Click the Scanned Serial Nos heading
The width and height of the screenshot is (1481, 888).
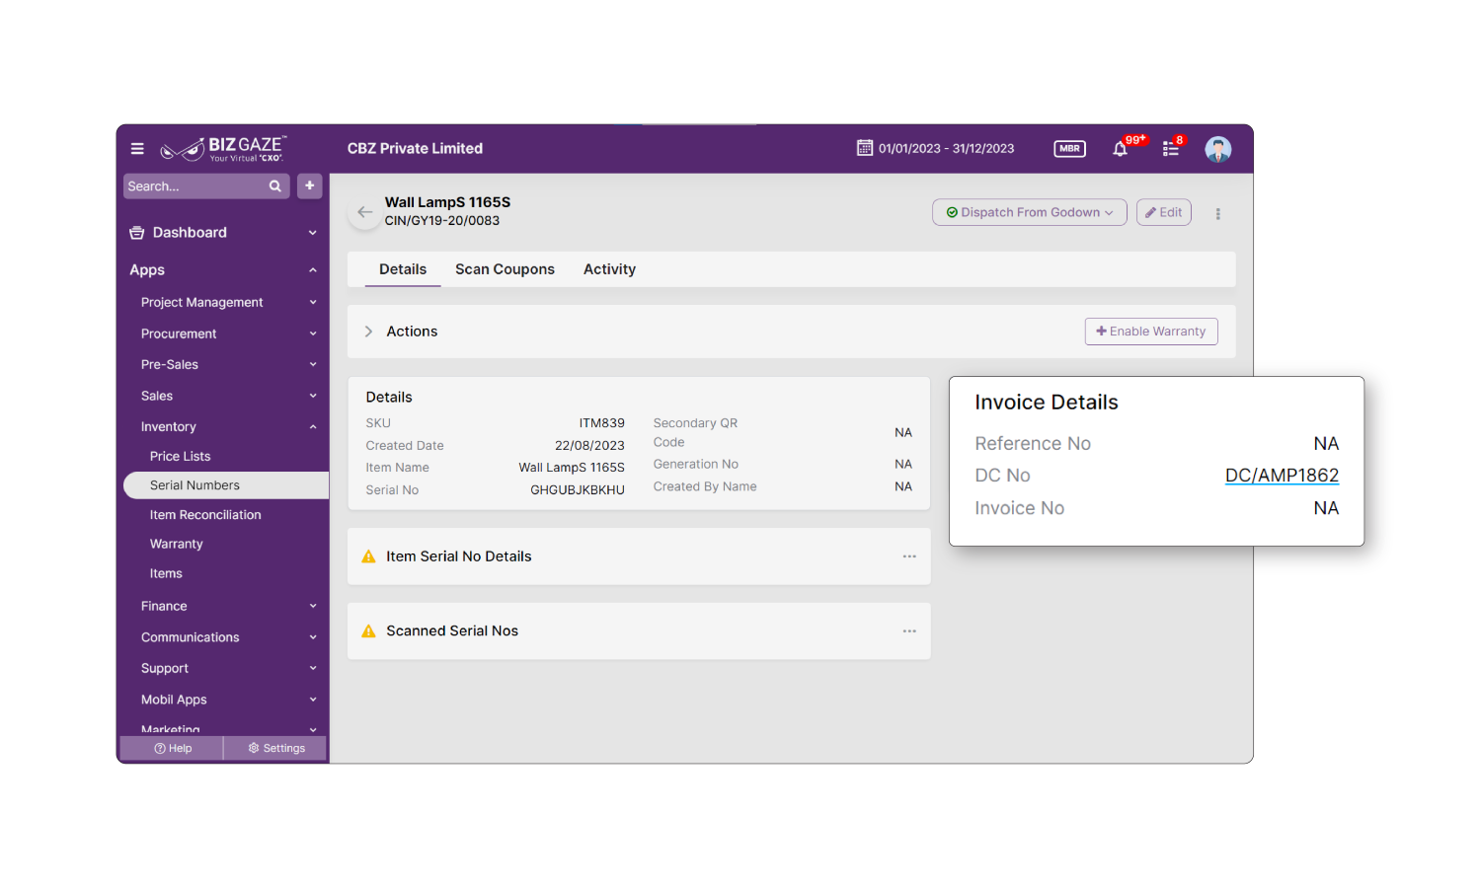point(452,631)
